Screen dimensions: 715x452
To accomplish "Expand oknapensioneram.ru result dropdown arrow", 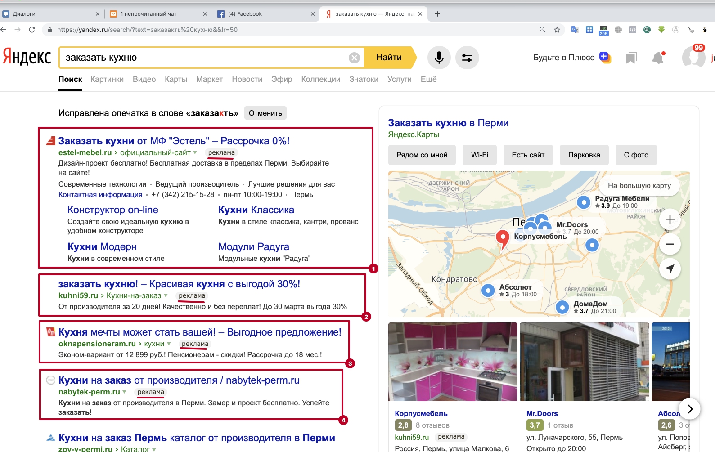I will 169,344.
